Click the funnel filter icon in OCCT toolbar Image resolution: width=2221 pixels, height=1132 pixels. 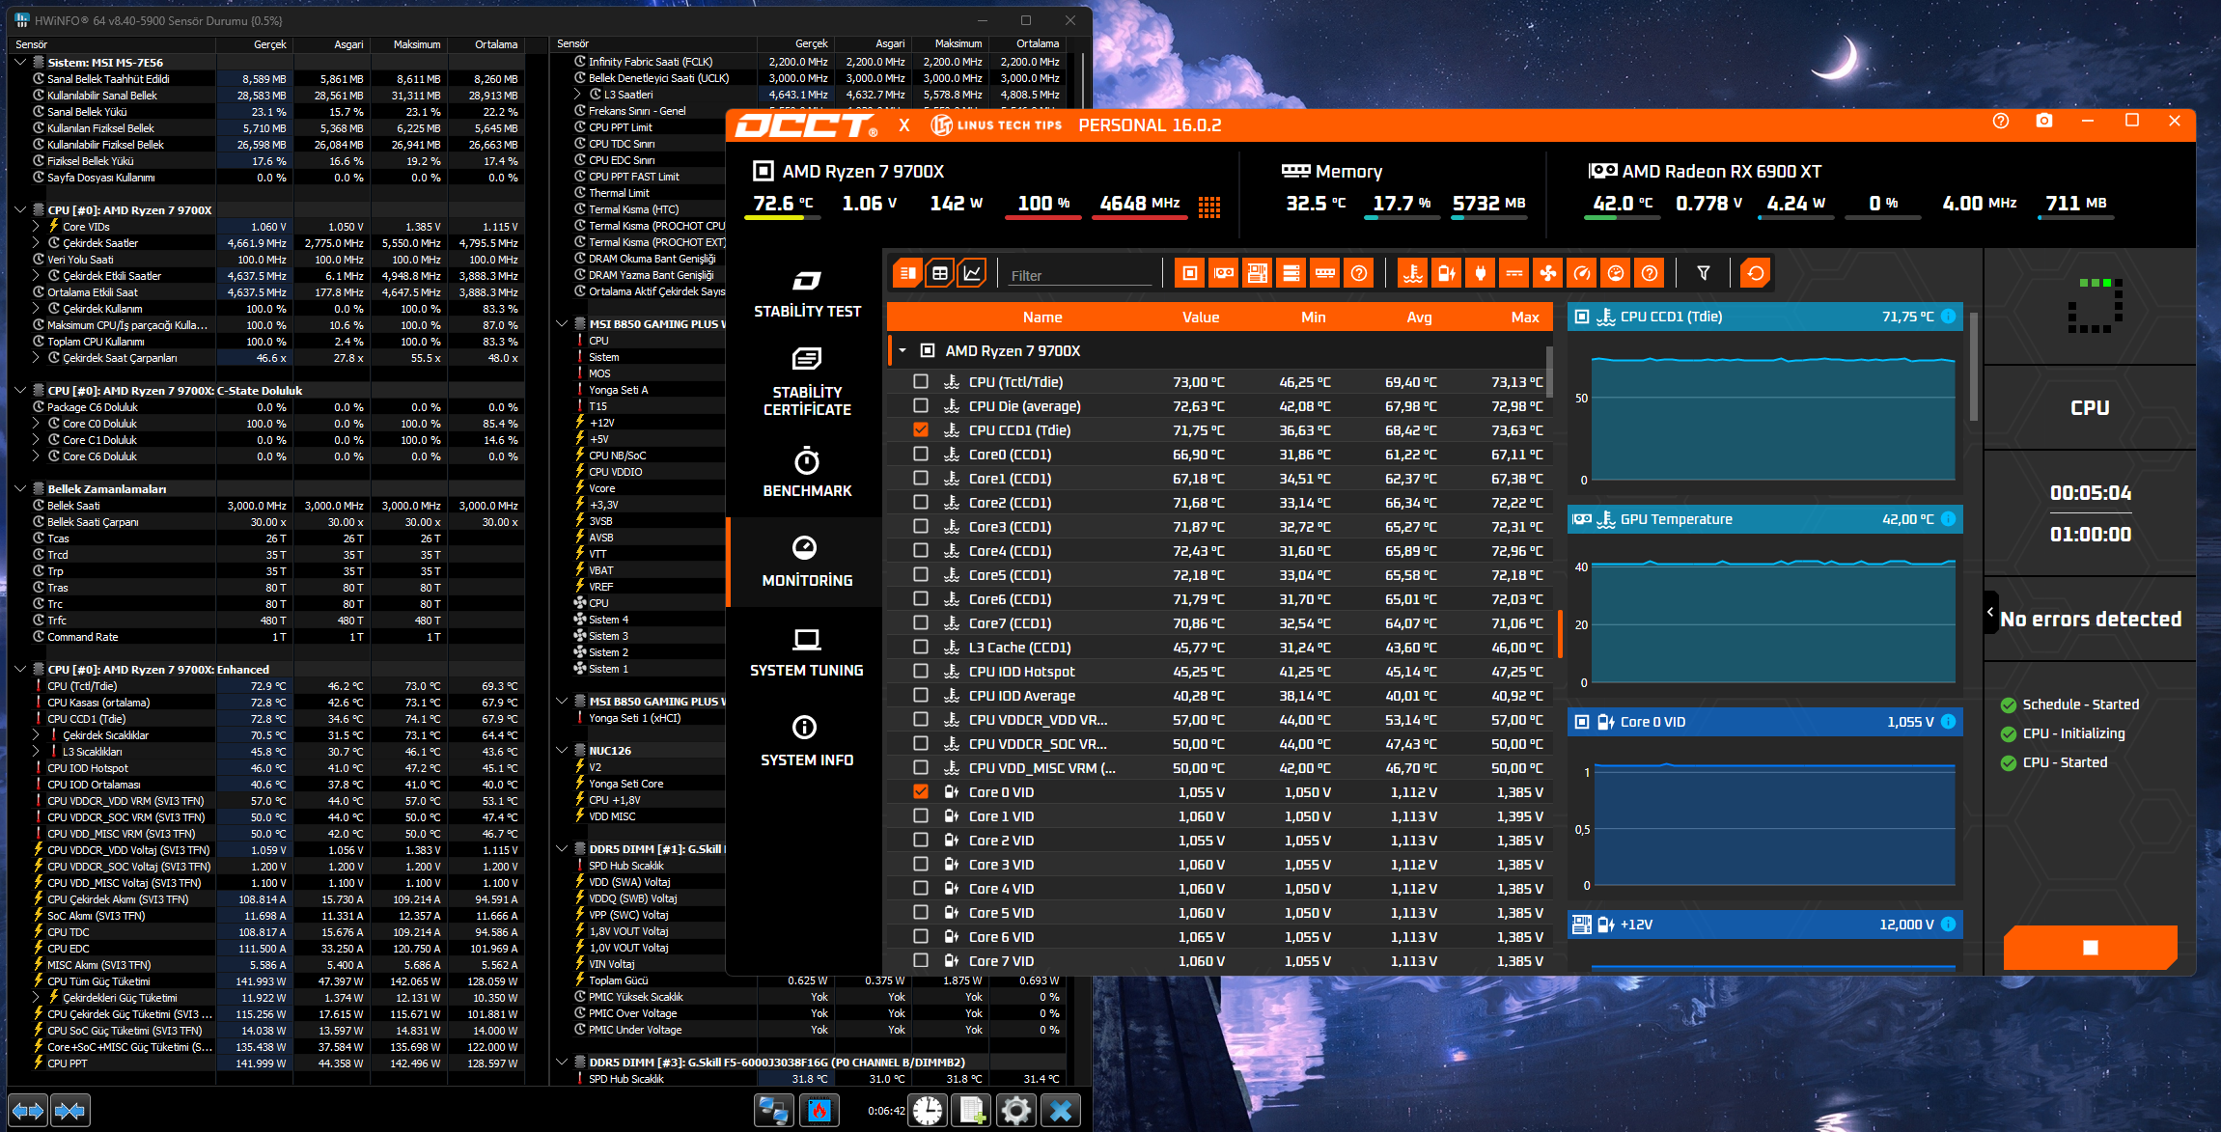click(x=1704, y=273)
